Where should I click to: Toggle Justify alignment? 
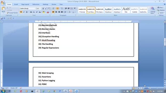[x=62, y=12]
